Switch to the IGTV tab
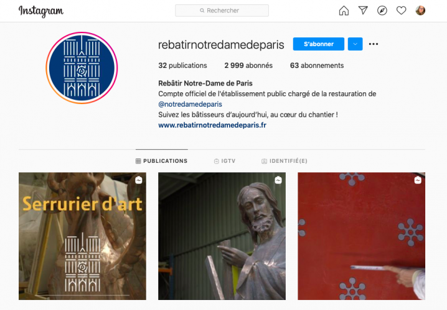Image resolution: width=447 pixels, height=310 pixels. point(225,161)
